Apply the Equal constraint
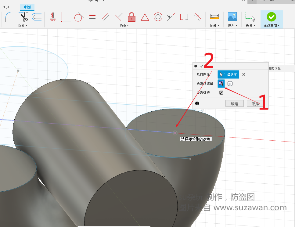Viewport: 295px width, 227px height. [92, 17]
